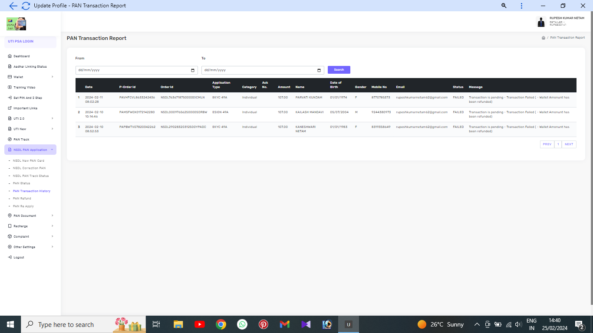The height and width of the screenshot is (333, 593).
Task: Click the PREV pagination button
Action: (547, 144)
